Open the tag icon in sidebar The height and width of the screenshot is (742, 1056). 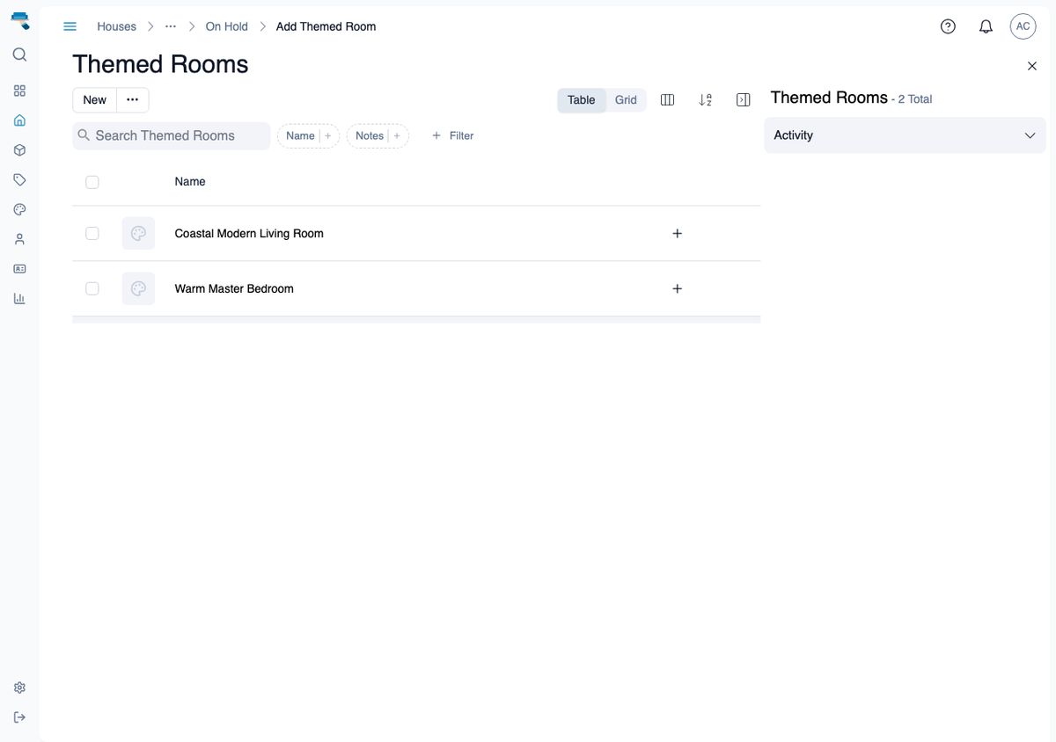tap(19, 179)
